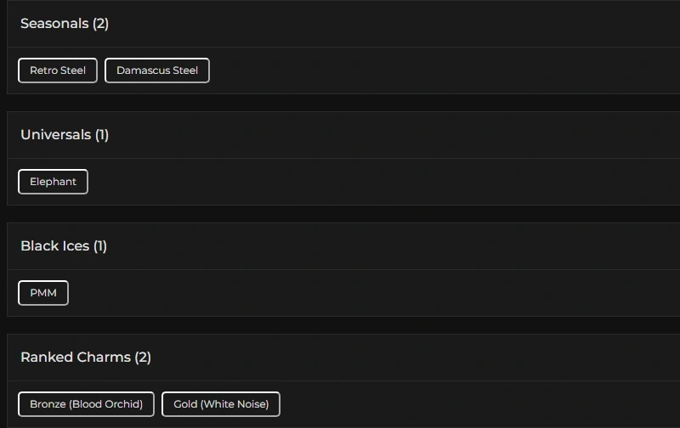This screenshot has height=428, width=680.
Task: Open the White Noise gold ranked charm
Action: point(221,404)
